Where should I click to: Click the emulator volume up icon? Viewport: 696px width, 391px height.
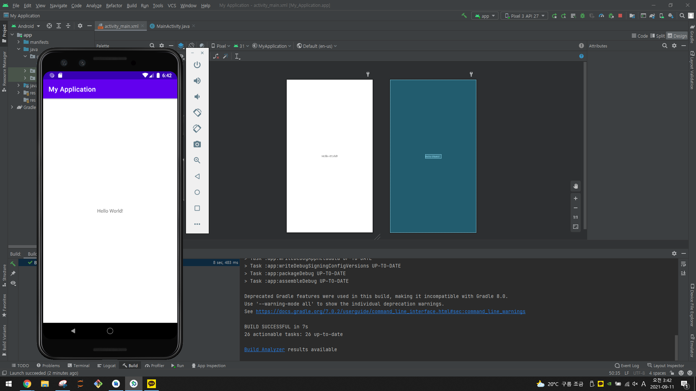tap(197, 81)
